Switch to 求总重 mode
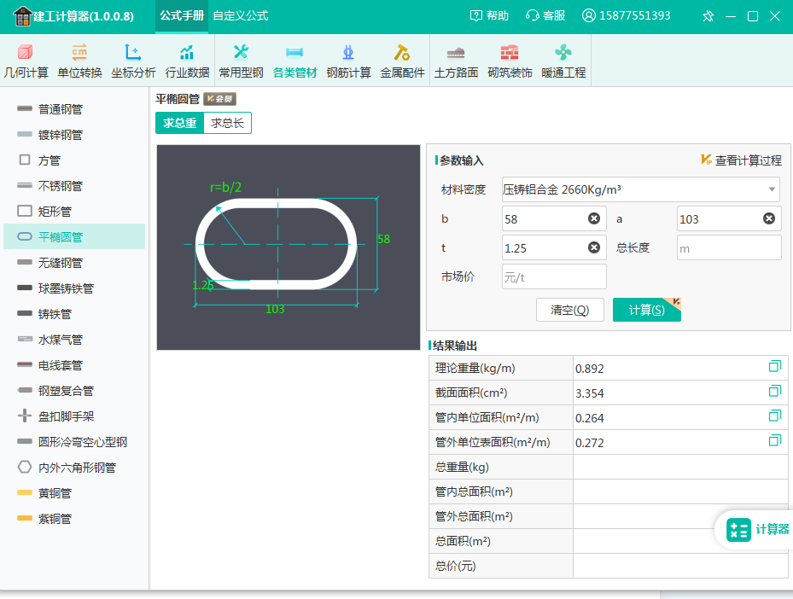 pyautogui.click(x=179, y=123)
